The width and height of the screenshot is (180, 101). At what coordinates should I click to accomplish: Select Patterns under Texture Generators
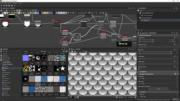[6, 68]
